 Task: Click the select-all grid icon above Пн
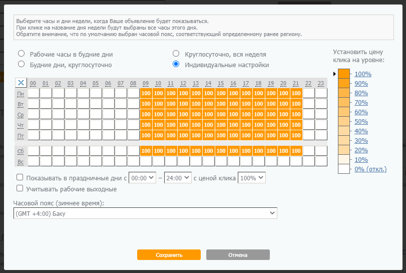(x=21, y=83)
